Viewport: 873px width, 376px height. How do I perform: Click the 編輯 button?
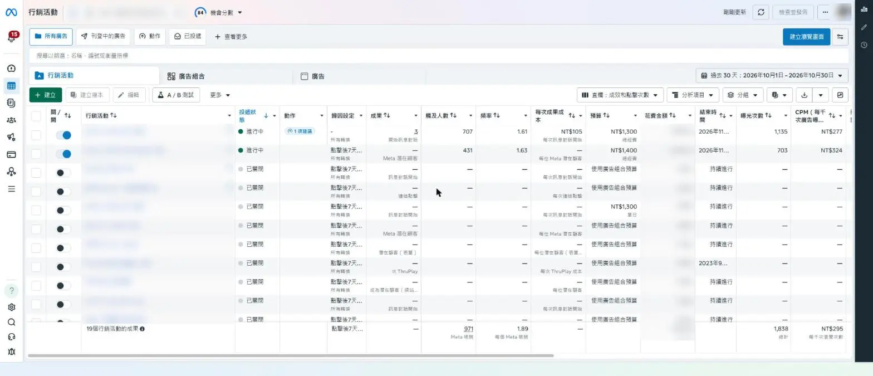coord(129,95)
